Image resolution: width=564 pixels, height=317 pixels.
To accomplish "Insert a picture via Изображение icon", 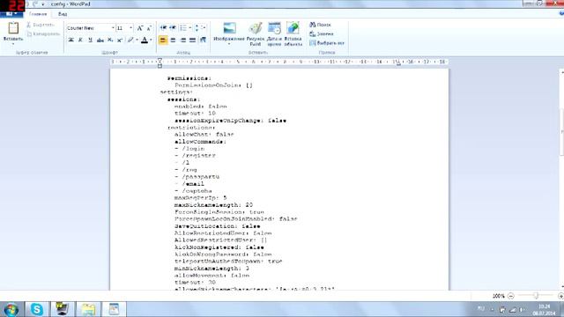I will pyautogui.click(x=229, y=27).
